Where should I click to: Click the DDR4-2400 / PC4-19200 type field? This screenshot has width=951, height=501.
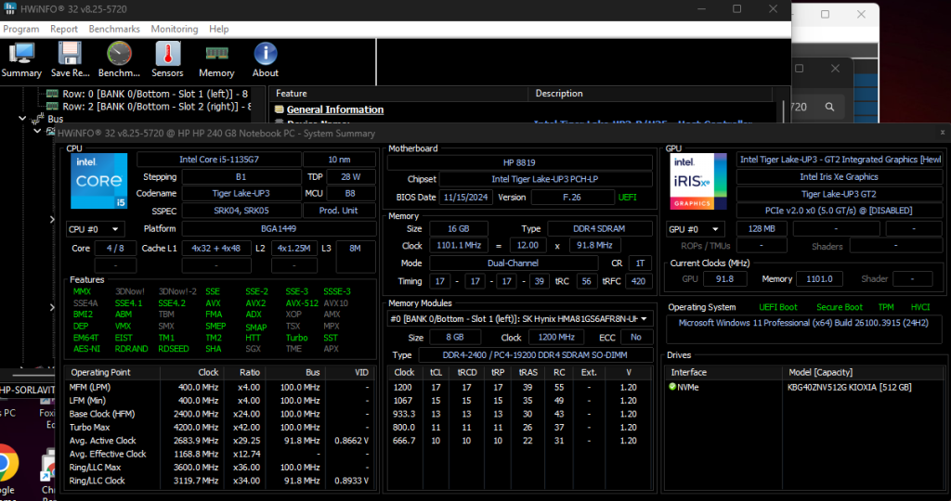click(535, 355)
